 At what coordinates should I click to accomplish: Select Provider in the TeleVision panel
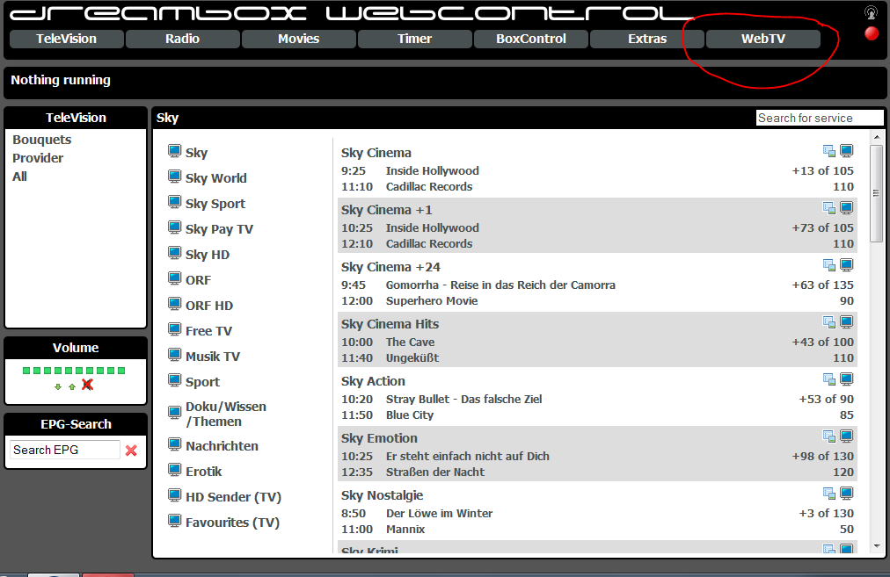coord(38,158)
